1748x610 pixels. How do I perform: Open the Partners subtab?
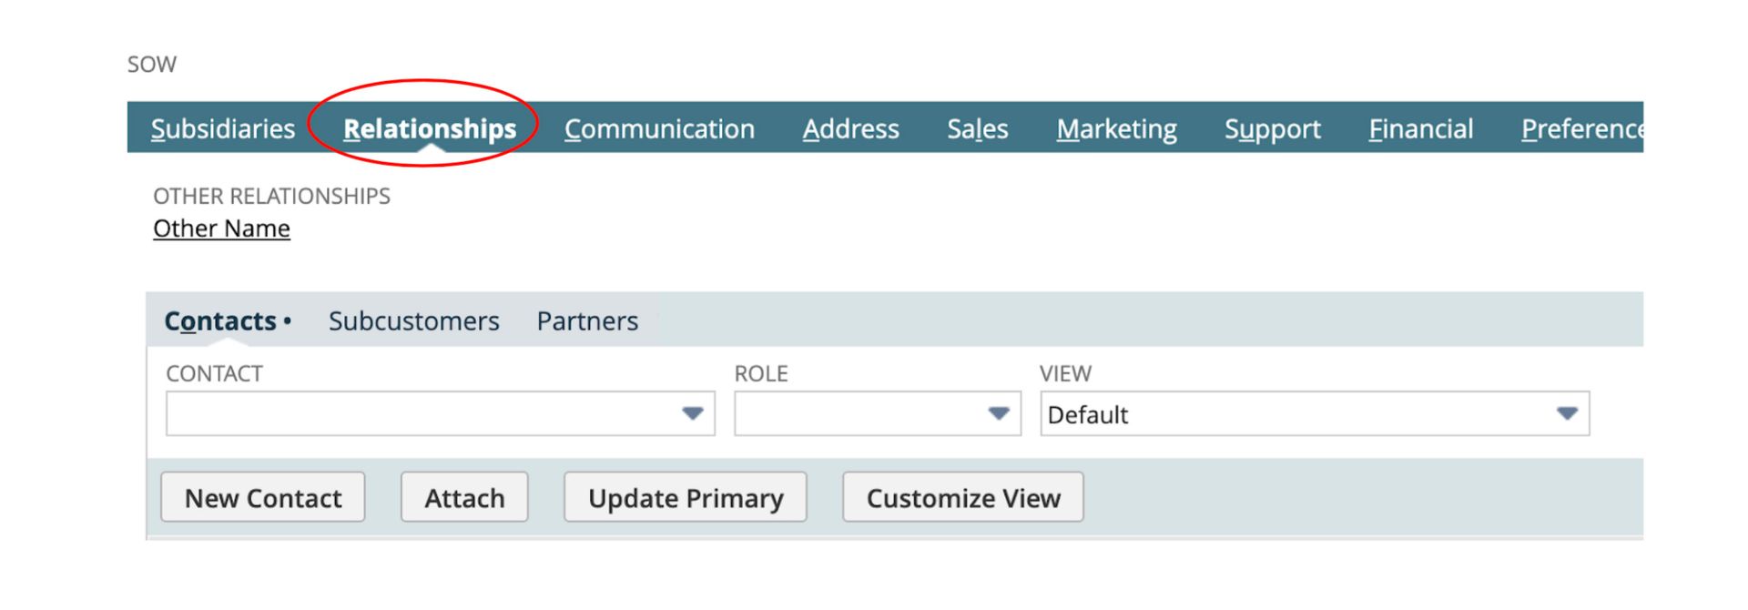tap(587, 321)
